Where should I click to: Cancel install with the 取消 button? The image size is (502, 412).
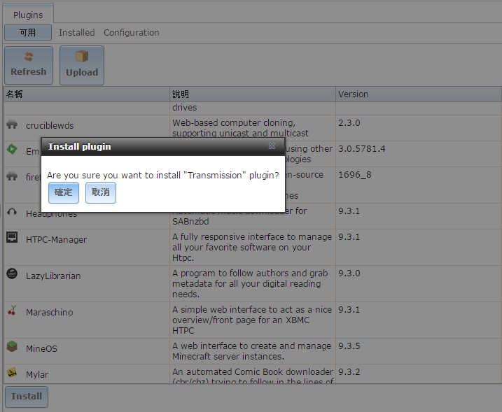pos(101,192)
